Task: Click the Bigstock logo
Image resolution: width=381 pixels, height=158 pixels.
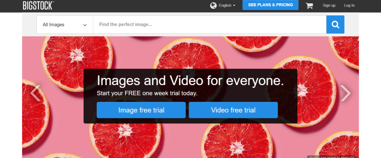Action: [x=38, y=5]
